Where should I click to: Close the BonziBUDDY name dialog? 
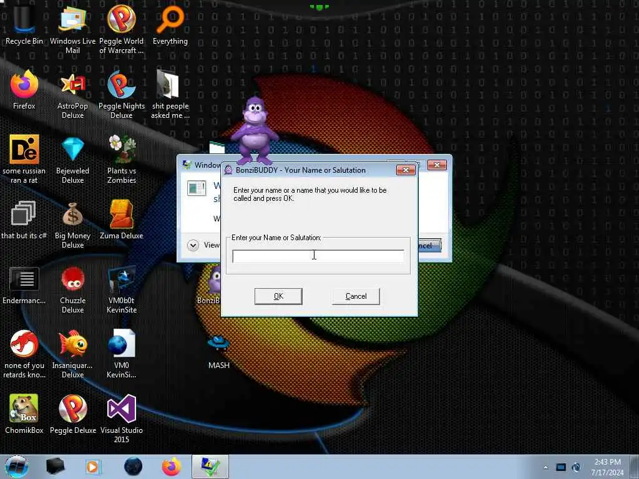[x=406, y=170]
